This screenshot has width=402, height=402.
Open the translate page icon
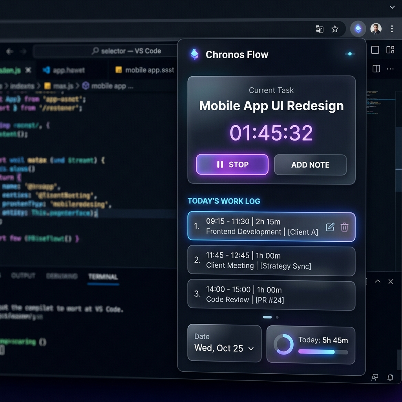(319, 29)
